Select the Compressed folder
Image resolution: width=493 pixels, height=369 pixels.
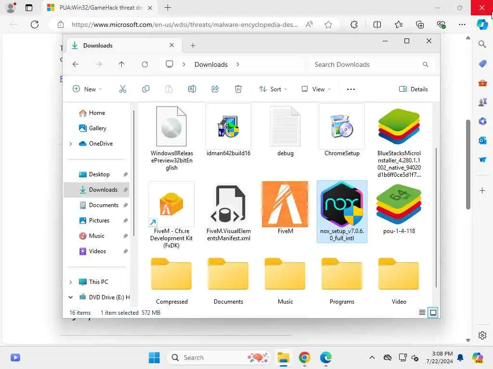click(x=171, y=281)
